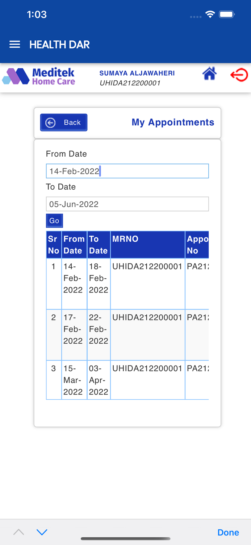Click the Go button

pos(54,221)
